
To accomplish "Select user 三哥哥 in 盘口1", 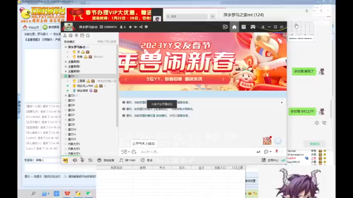I will pyautogui.click(x=81, y=81).
